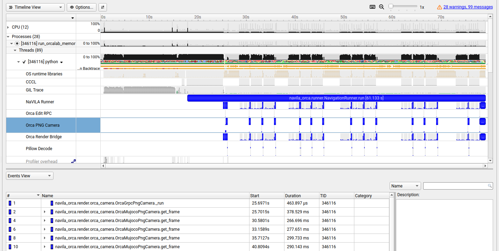Open the Name search-field type dropdown
The image size is (499, 251).
(405, 186)
